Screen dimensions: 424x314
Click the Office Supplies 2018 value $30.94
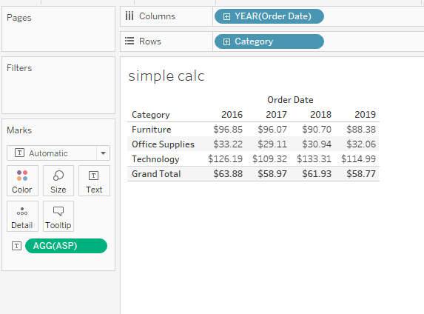pos(317,144)
